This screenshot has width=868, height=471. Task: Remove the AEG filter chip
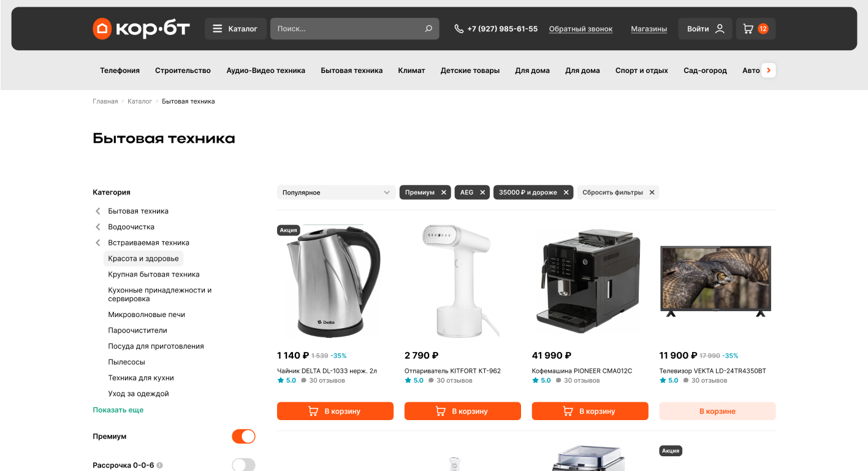pyautogui.click(x=482, y=193)
